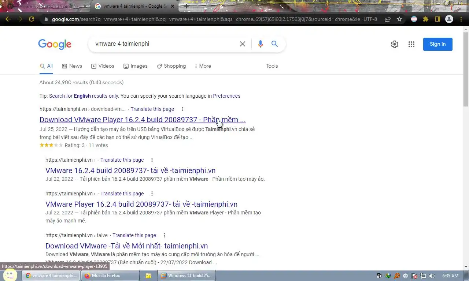Click the orange magnifier tray icon

coord(397,276)
